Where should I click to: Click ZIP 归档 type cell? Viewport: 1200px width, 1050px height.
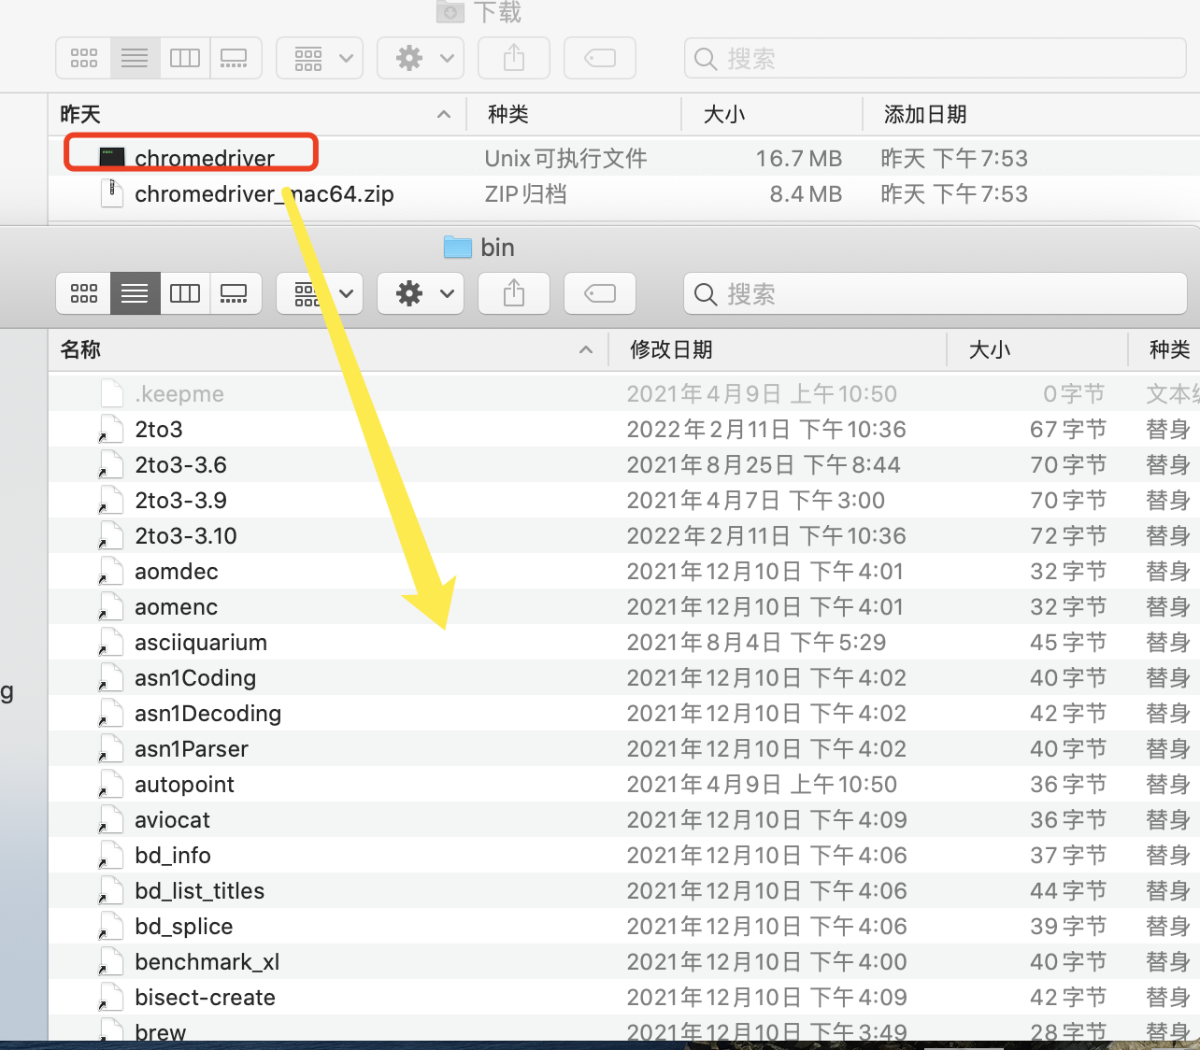[526, 193]
